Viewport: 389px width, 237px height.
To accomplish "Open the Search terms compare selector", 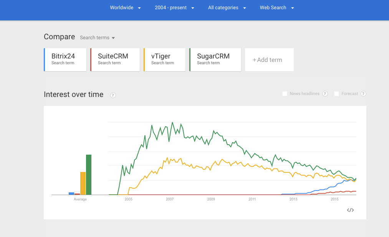I will [x=98, y=38].
